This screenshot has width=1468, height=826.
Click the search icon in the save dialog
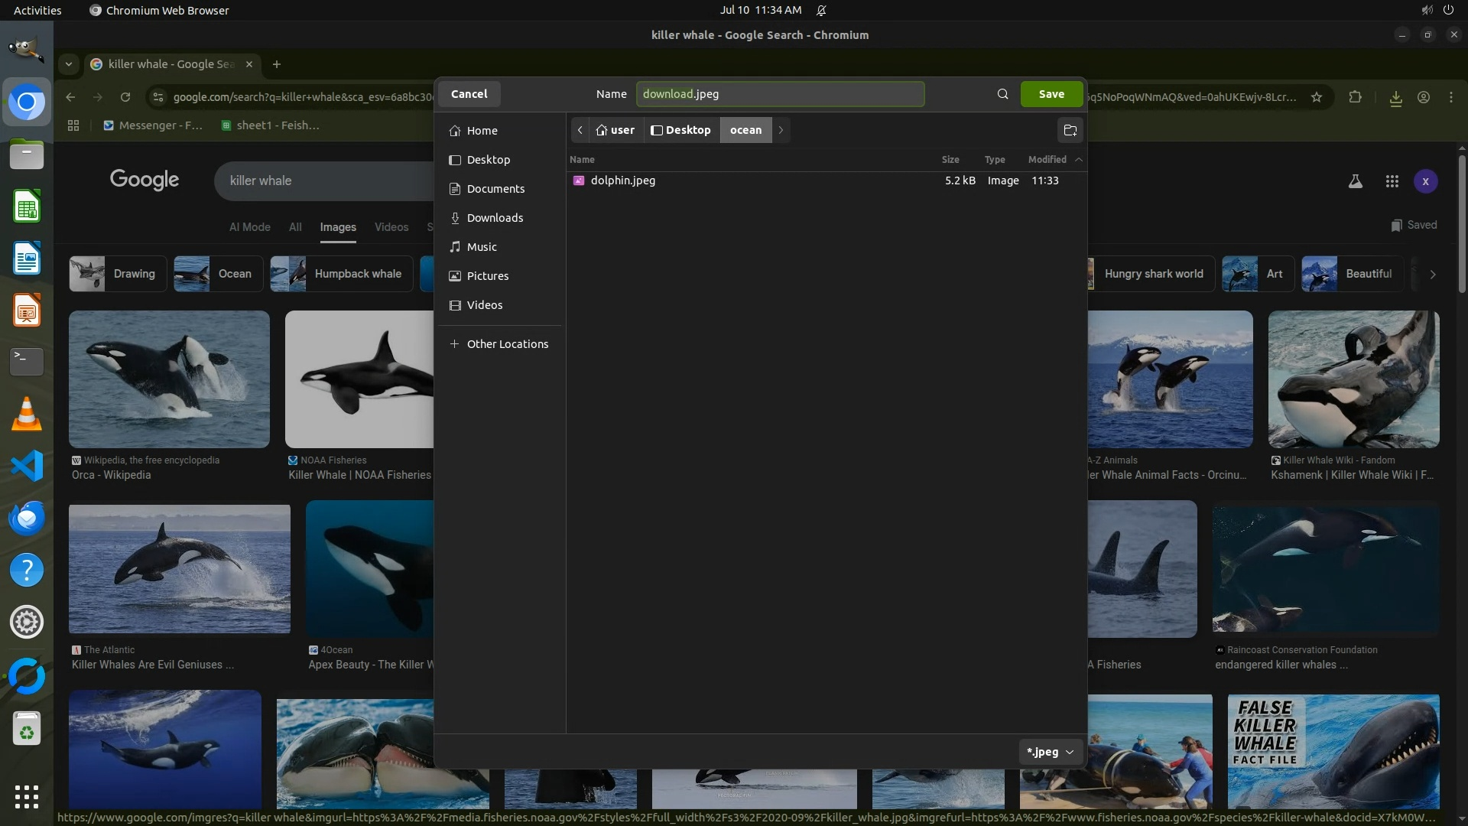point(1002,94)
